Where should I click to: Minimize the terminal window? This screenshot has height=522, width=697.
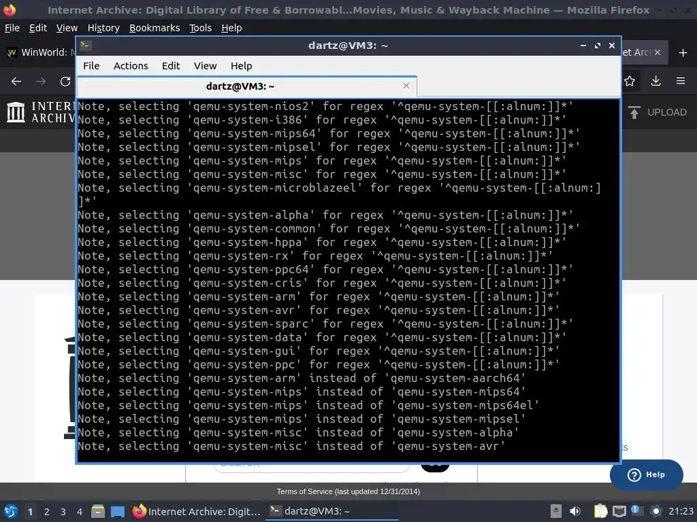(x=583, y=46)
